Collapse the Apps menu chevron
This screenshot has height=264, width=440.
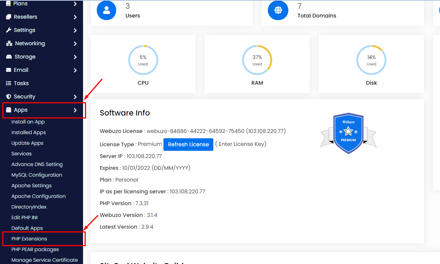click(75, 110)
